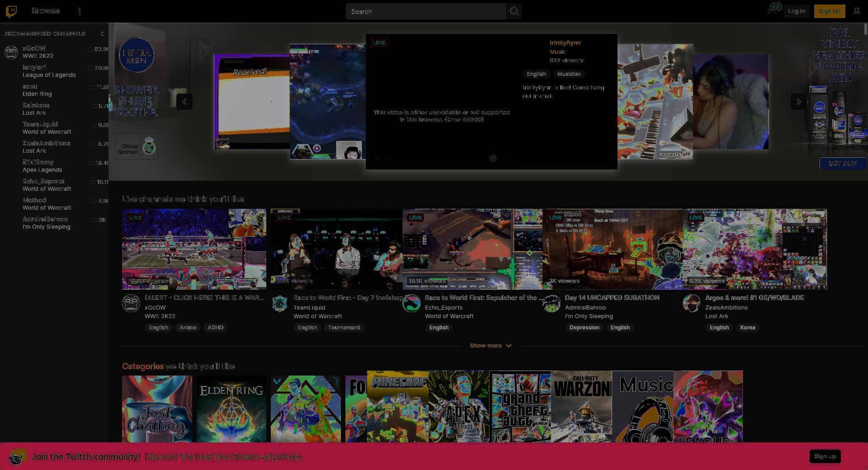Open Elden Ring category cover
Screen dimensions: 868x470
[231, 409]
